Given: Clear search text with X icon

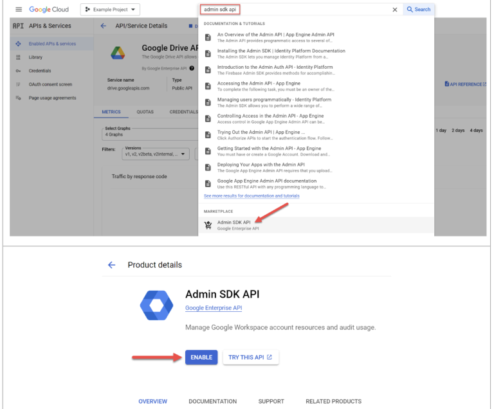Looking at the screenshot, I should [x=394, y=10].
